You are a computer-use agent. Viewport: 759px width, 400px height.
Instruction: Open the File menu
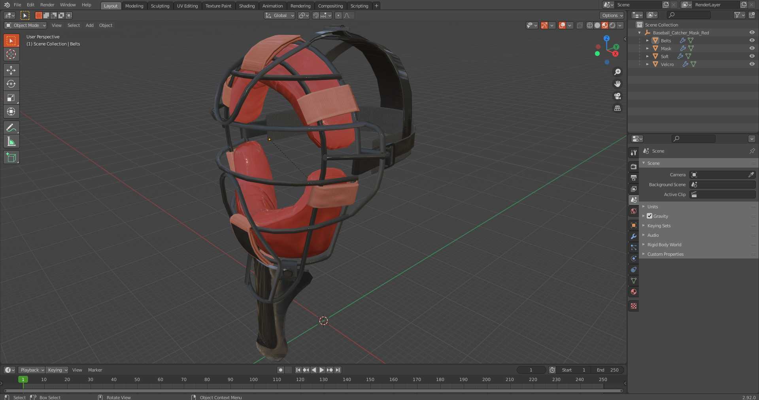17,5
